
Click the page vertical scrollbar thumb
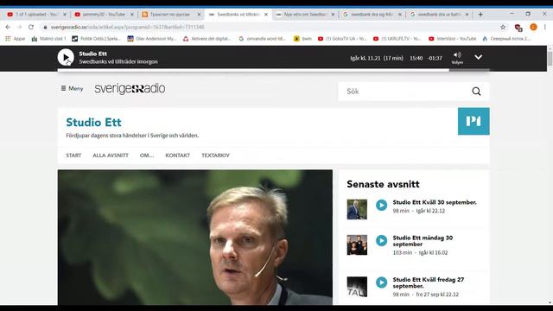click(550, 58)
